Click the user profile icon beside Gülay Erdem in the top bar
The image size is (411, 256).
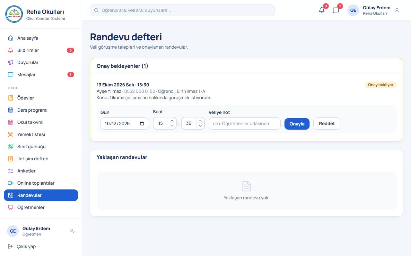(x=397, y=10)
